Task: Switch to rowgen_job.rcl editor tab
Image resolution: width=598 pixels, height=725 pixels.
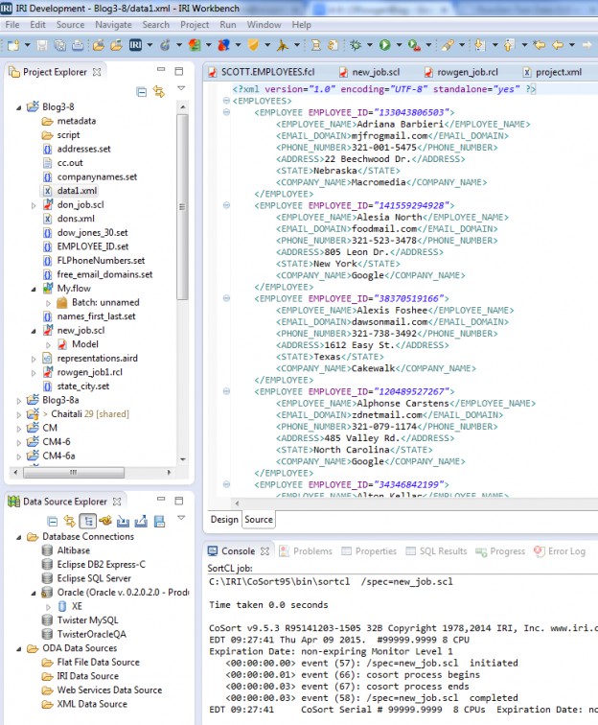Action: [462, 72]
